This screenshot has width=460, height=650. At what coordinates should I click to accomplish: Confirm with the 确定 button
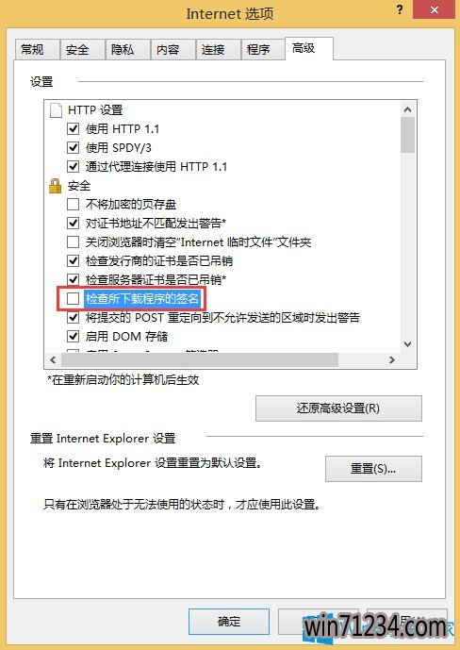tap(229, 622)
